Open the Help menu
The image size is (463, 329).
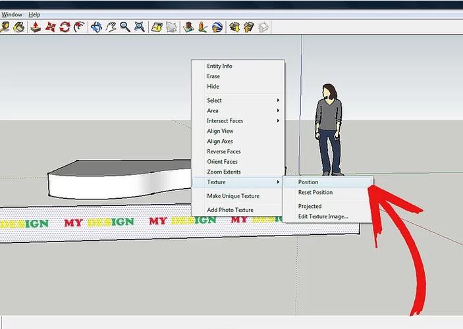[34, 14]
